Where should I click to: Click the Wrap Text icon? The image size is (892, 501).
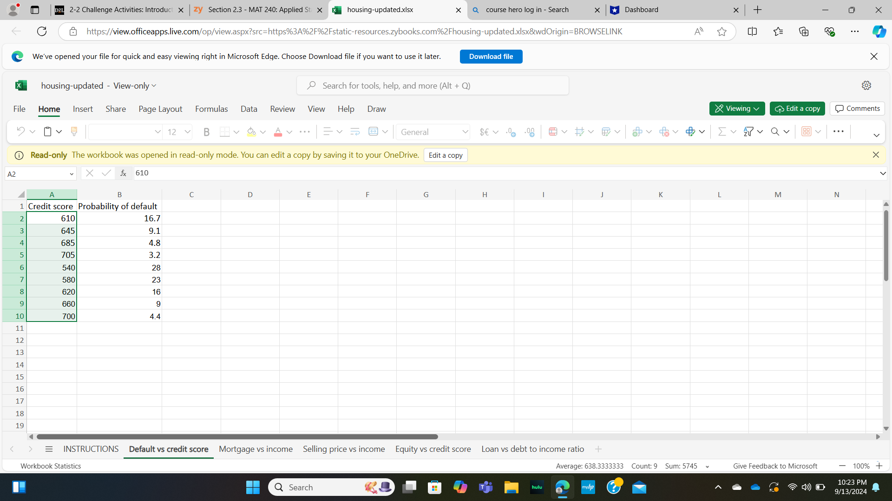pos(355,132)
